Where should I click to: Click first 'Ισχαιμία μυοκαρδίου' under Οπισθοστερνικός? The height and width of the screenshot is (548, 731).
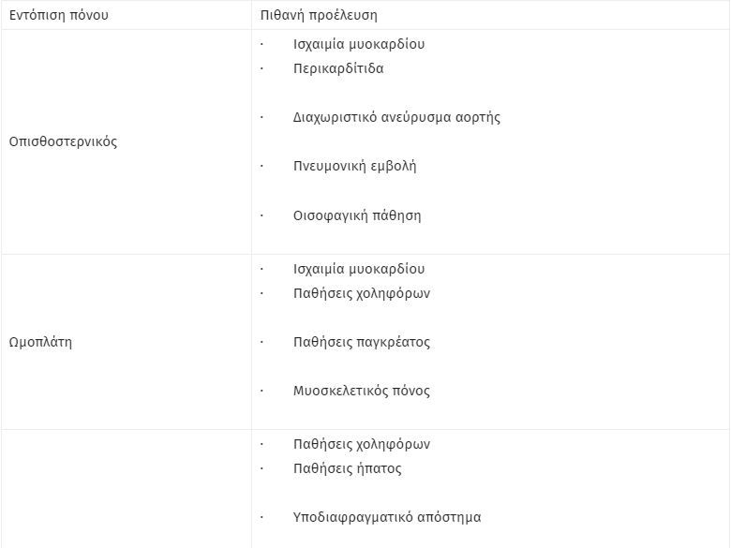359,44
